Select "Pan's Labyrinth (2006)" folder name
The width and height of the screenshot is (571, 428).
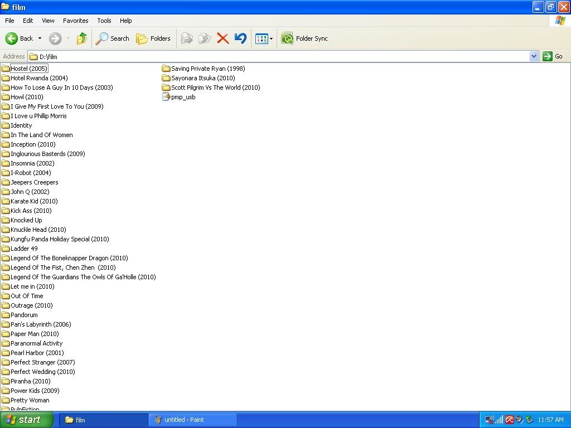[x=41, y=324]
